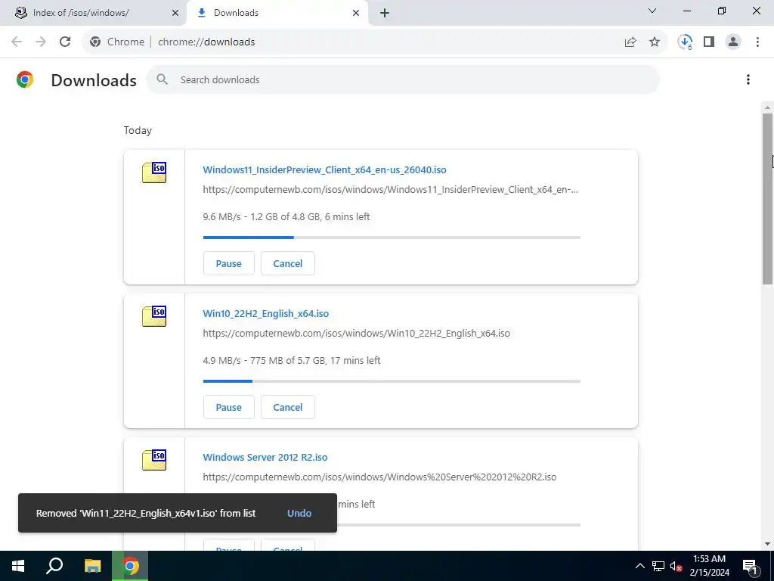Open the tab search dropdown chevron
The height and width of the screenshot is (581, 774).
[x=652, y=11]
